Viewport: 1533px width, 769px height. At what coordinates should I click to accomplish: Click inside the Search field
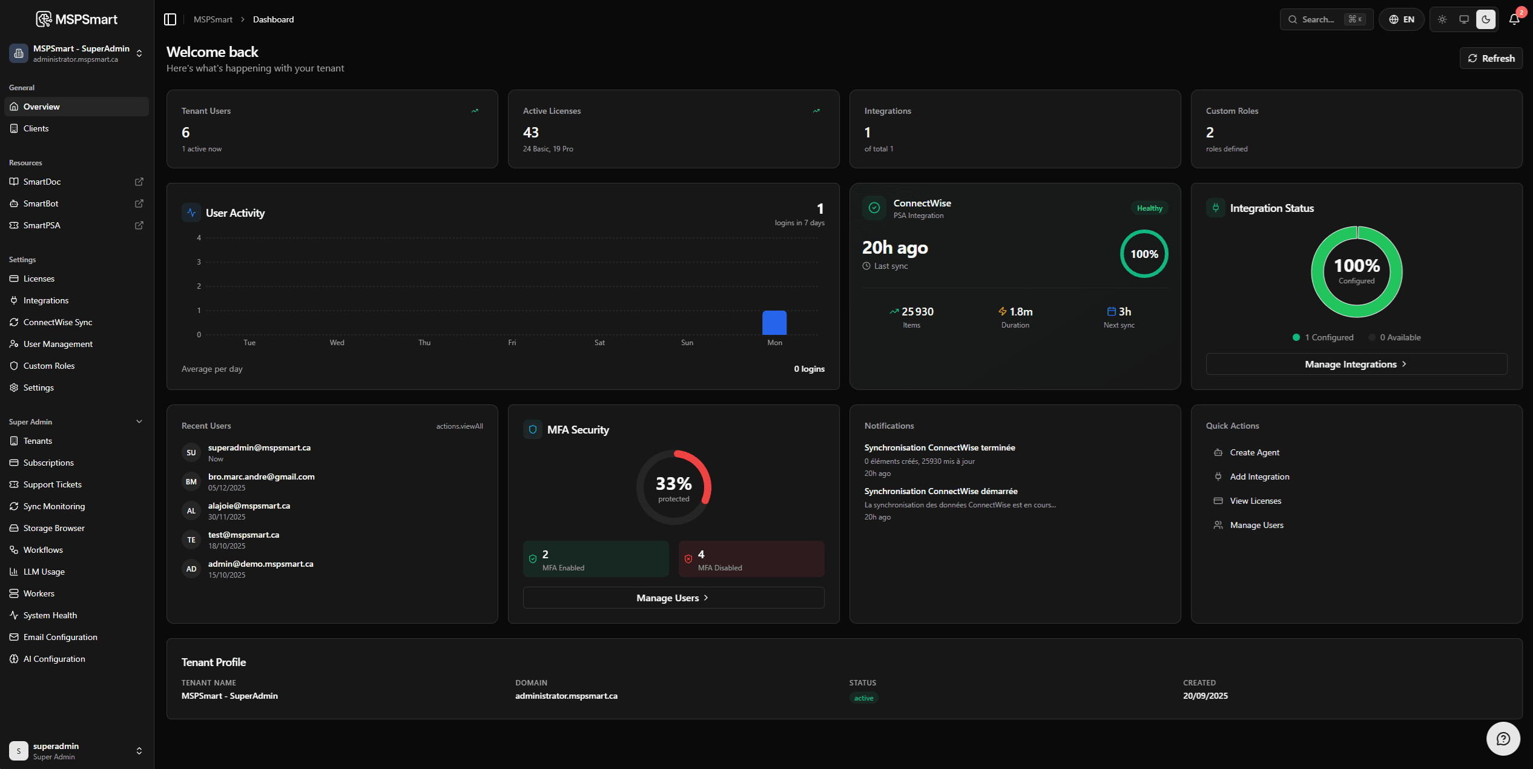[1320, 19]
